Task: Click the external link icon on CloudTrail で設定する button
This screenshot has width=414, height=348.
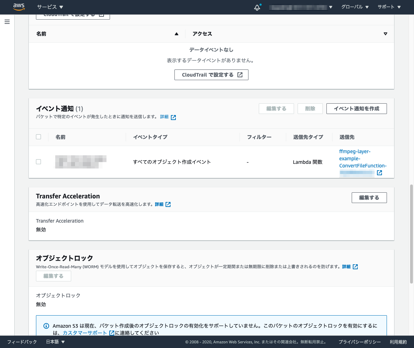Action: pyautogui.click(x=241, y=75)
